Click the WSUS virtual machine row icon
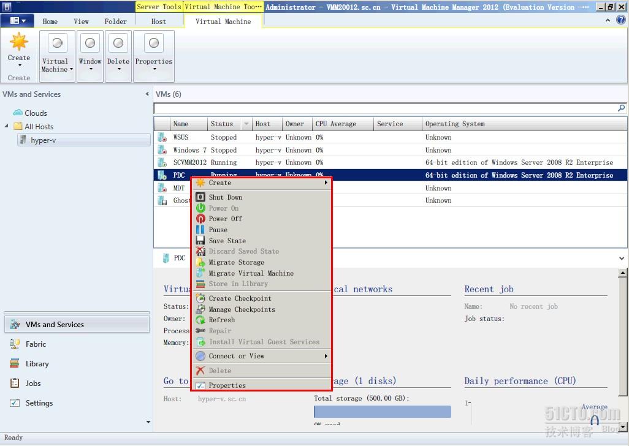629x446 pixels. [162, 137]
